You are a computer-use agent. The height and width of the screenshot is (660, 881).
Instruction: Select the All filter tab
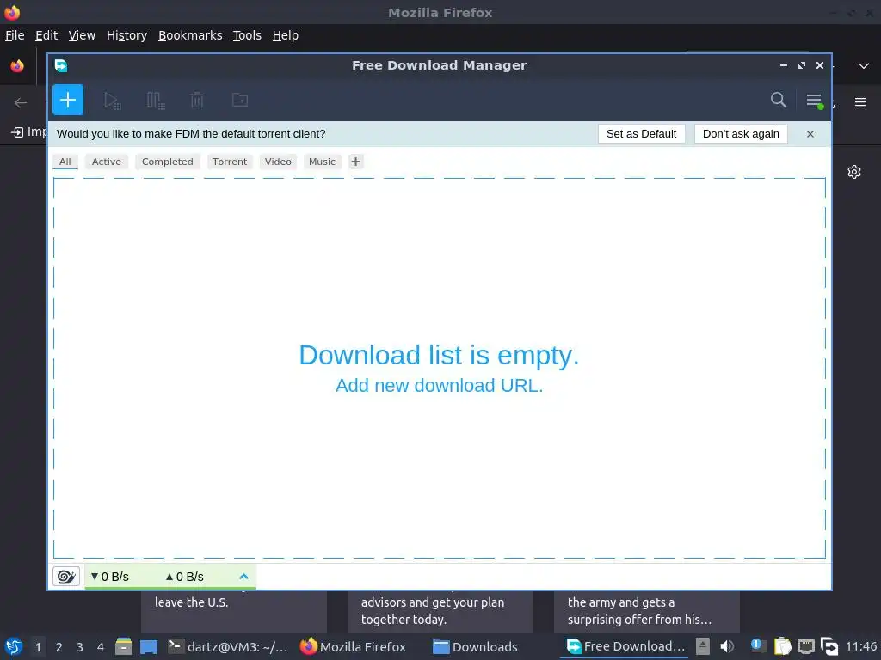coord(65,162)
